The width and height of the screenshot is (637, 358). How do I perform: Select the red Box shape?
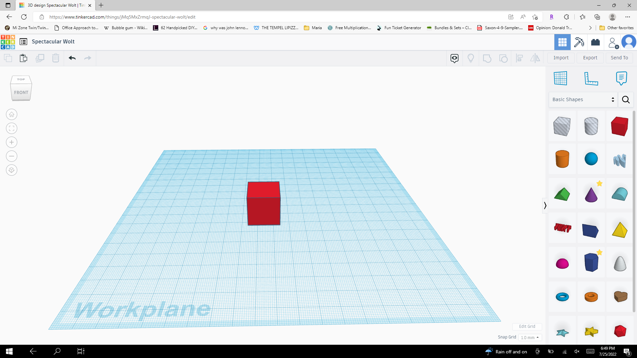[x=619, y=126]
